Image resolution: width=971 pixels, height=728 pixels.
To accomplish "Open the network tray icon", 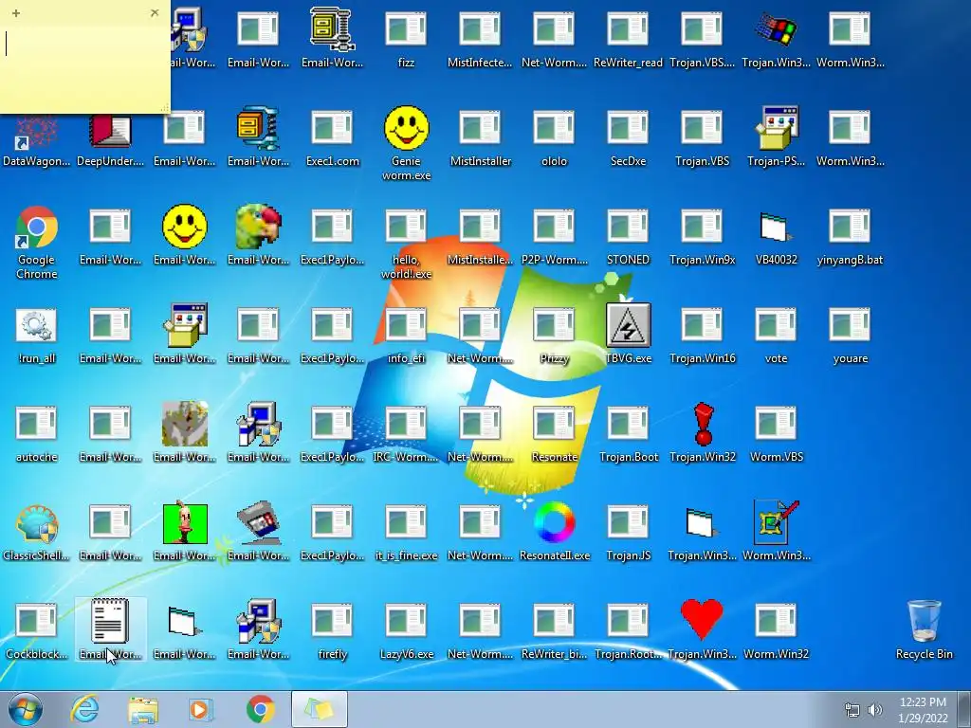I will 852,710.
